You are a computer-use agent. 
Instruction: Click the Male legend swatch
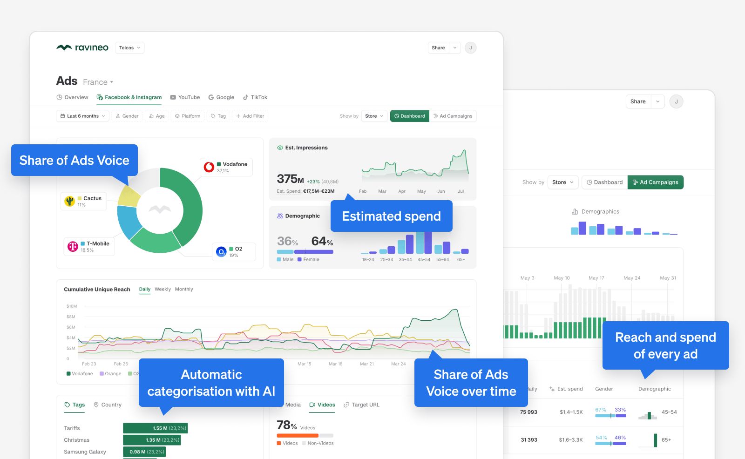click(279, 259)
